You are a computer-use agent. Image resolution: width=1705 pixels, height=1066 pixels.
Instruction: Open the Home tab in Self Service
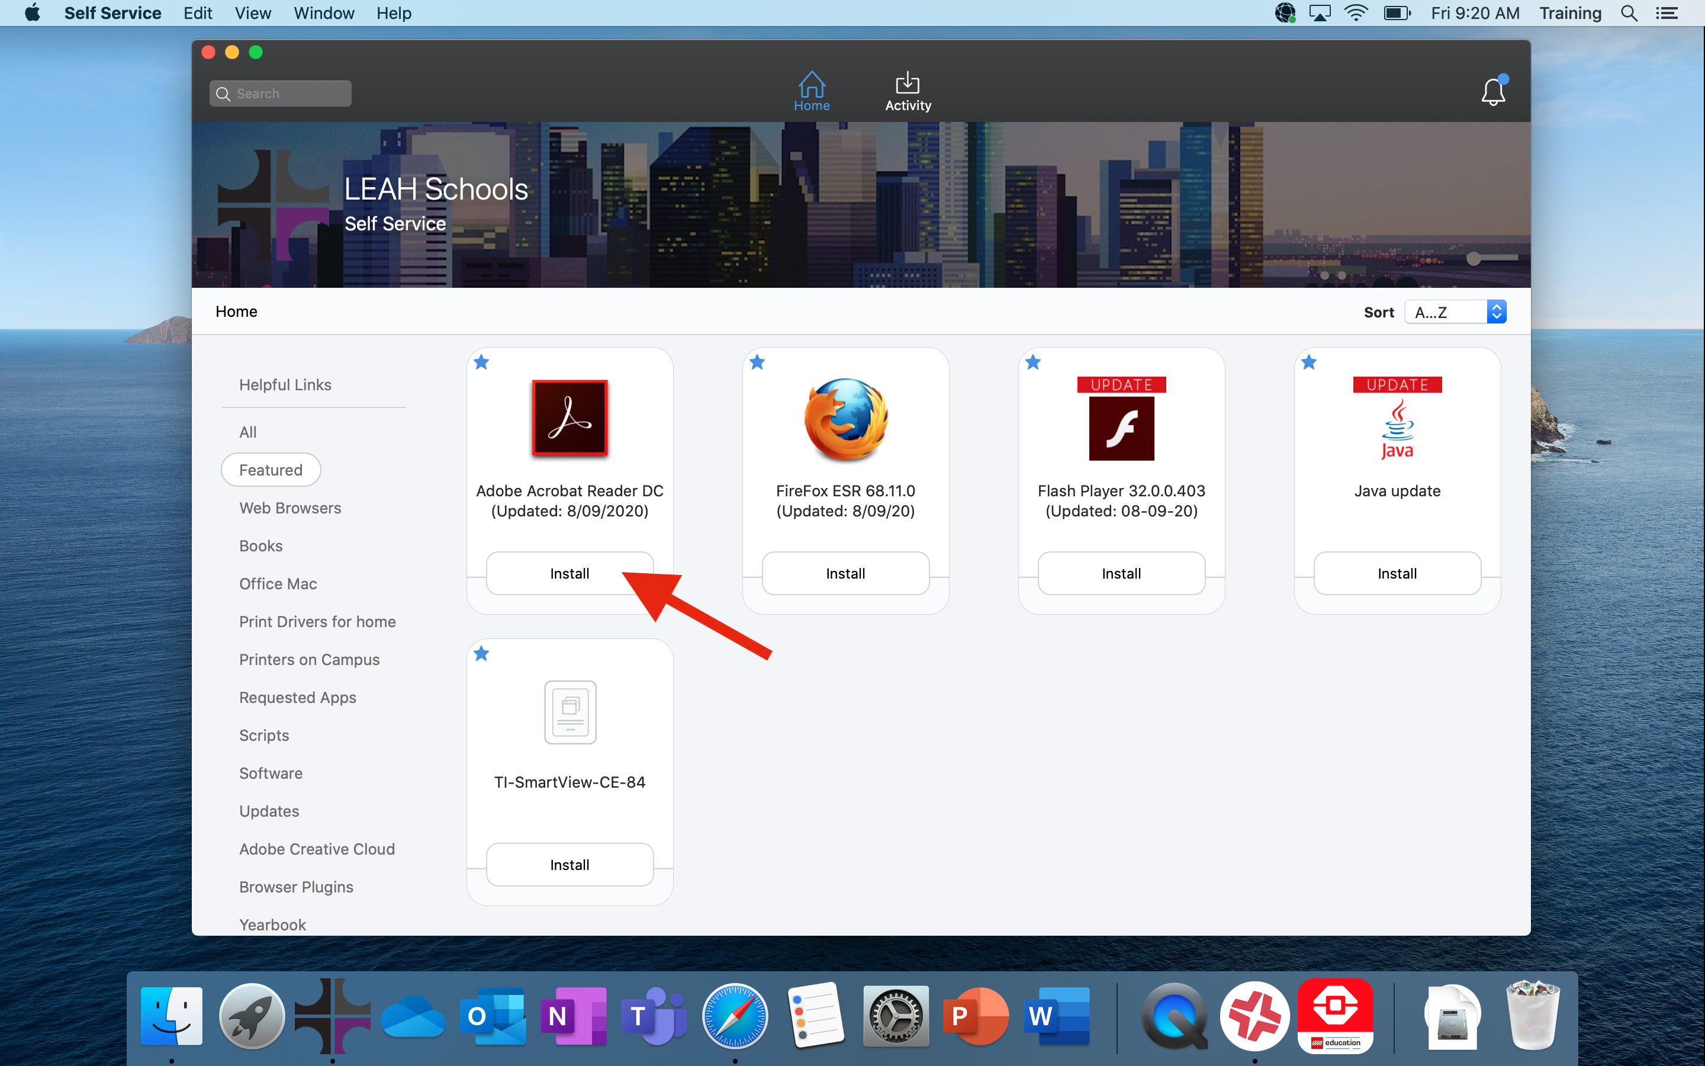click(812, 92)
